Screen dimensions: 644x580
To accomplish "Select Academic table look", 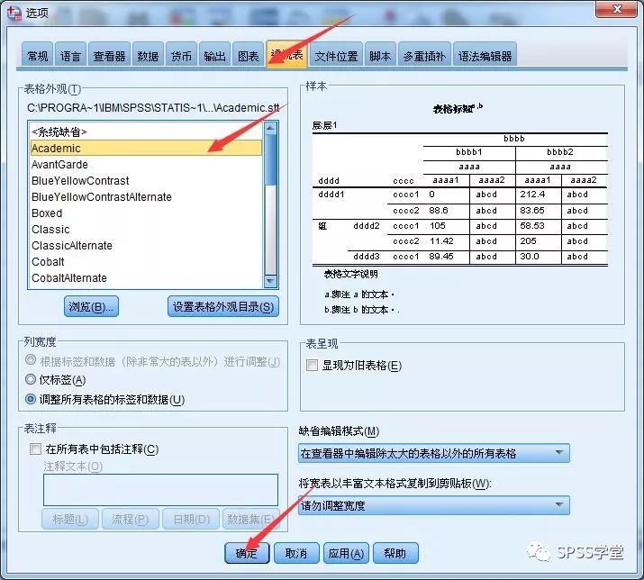I will click(146, 148).
